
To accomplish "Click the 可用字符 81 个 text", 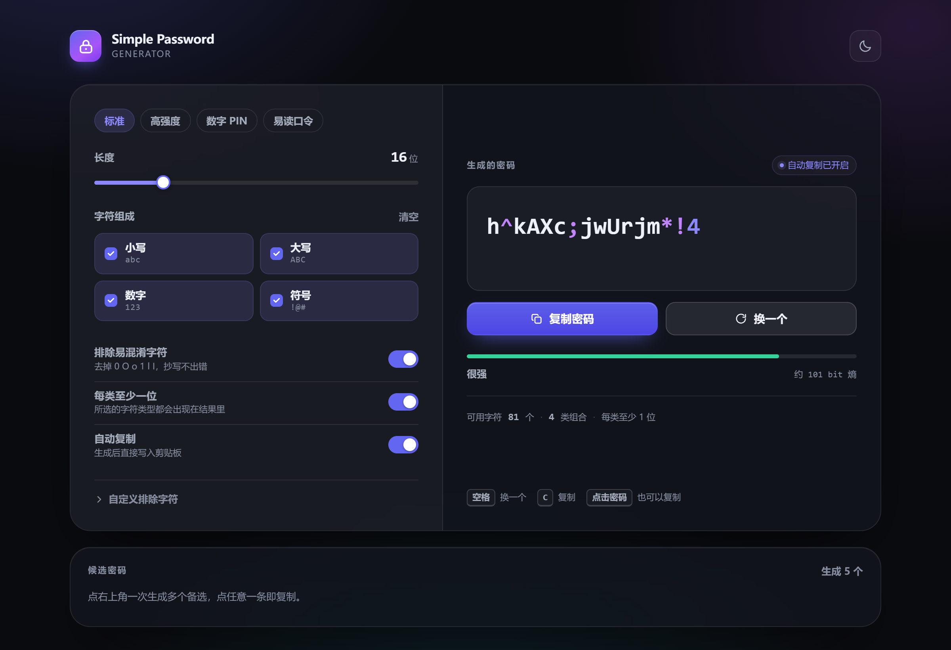I will point(500,417).
